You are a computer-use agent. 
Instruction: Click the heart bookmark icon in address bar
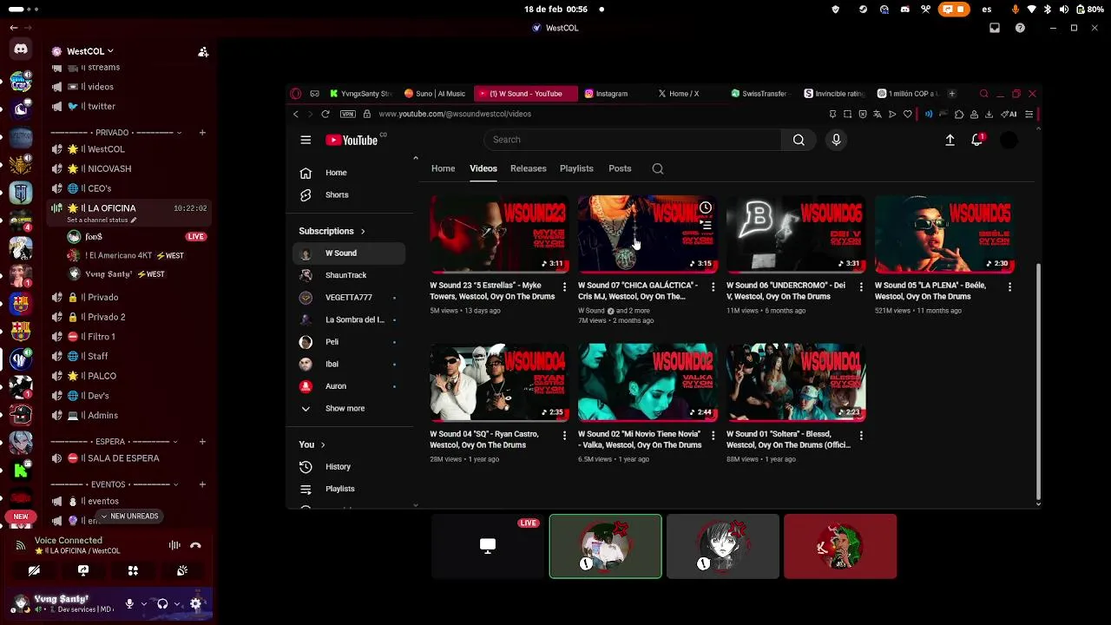coord(908,114)
